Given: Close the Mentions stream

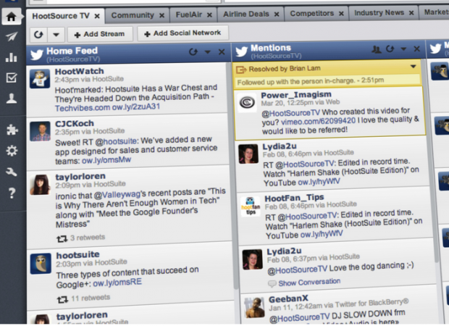Looking at the screenshot, I should (x=417, y=49).
